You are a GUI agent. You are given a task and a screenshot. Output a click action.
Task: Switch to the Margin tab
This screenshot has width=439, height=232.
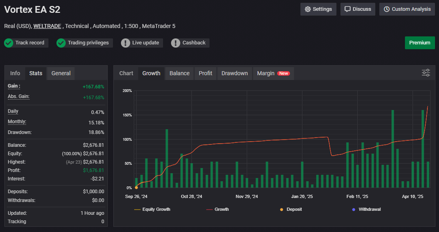273,73
